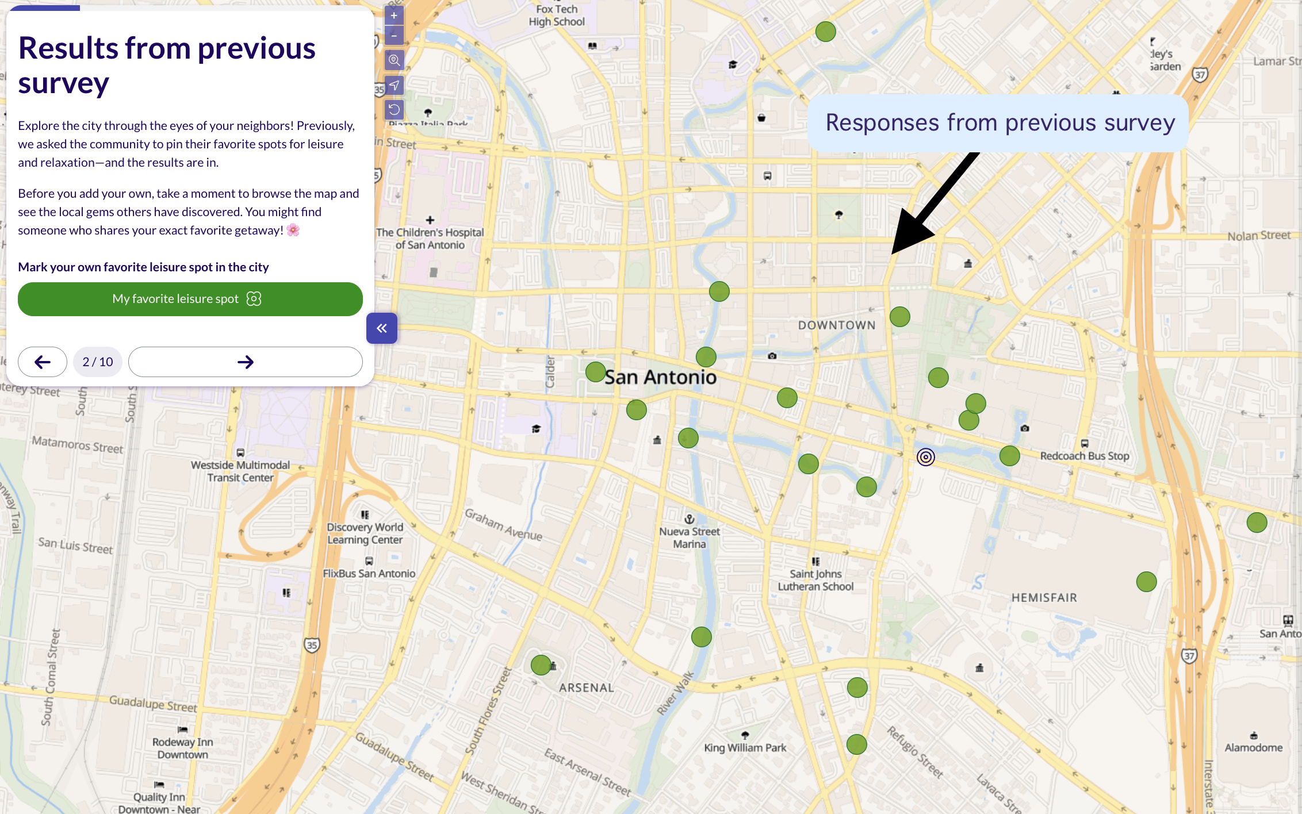Click the Results from previous survey title
The image size is (1302, 814).
pos(167,65)
